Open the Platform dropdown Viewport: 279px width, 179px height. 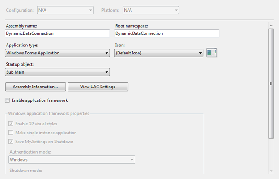tap(151, 10)
